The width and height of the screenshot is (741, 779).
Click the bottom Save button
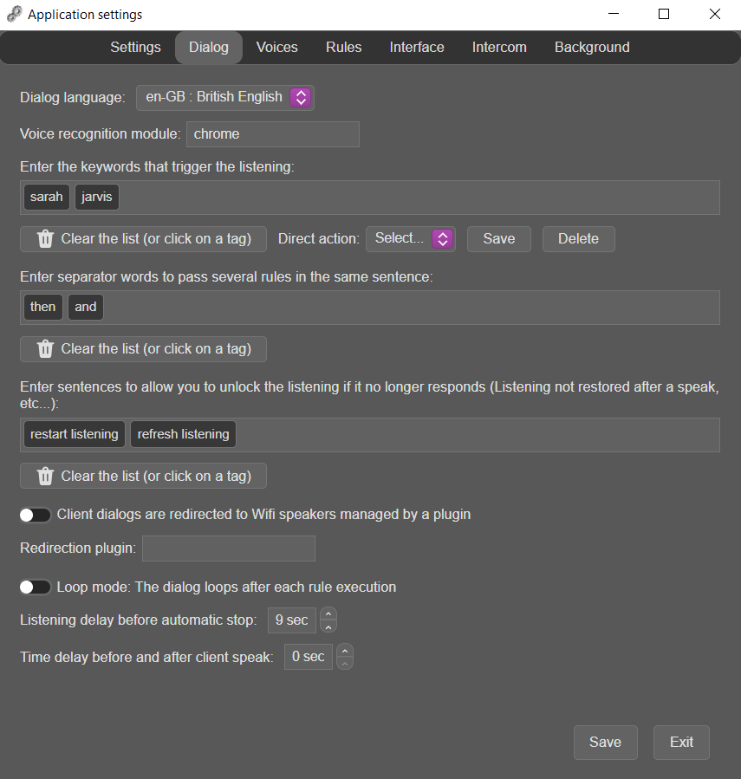tap(605, 743)
